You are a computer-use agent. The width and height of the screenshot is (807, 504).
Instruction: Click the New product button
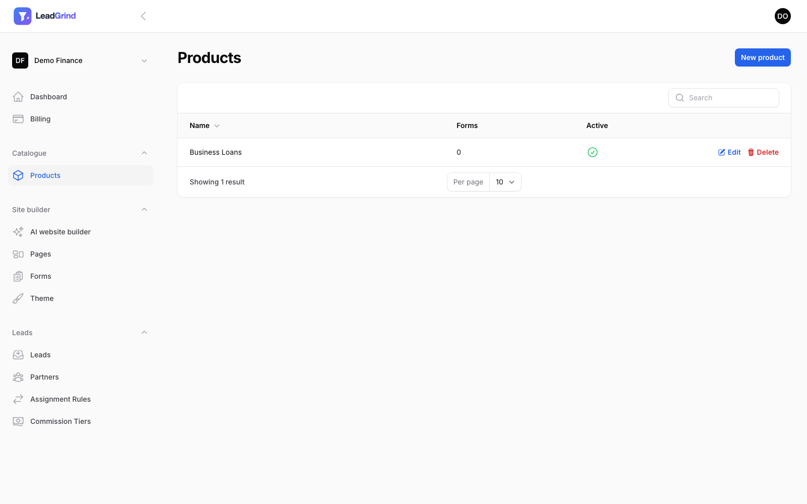763,57
